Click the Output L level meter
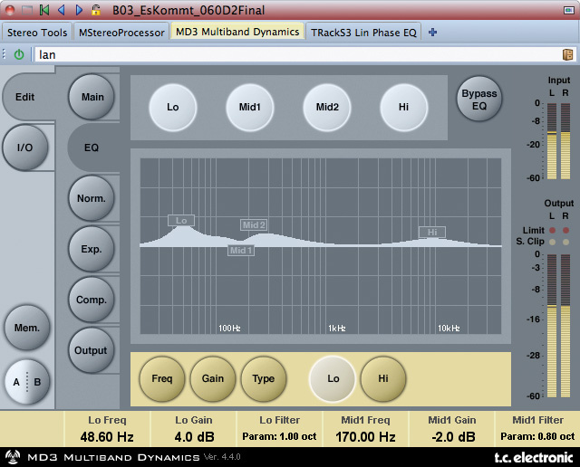 coord(552,326)
